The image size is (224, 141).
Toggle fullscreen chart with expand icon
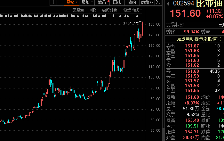(x=158, y=2)
